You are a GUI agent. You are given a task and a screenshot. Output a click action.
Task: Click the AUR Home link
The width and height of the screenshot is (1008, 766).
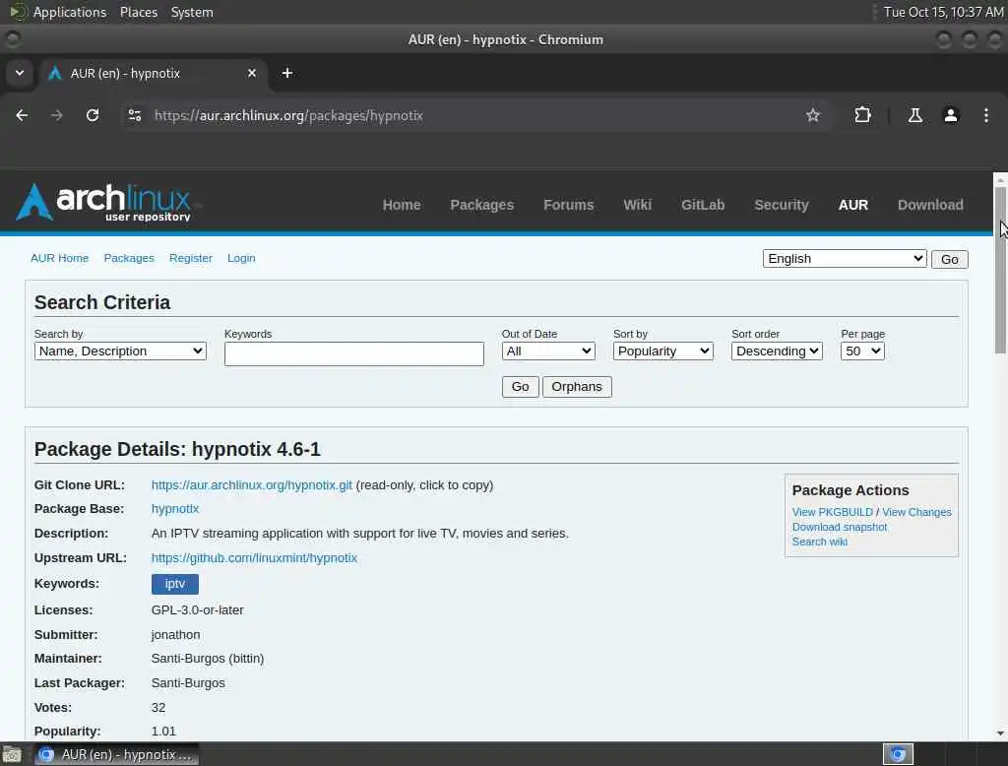coord(59,258)
